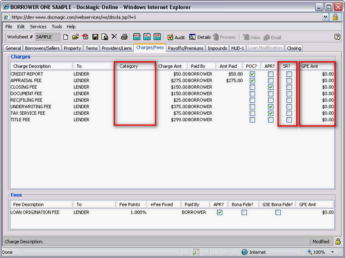
Task: Save the worksheet using the floppy disk icon
Action: coord(95,37)
